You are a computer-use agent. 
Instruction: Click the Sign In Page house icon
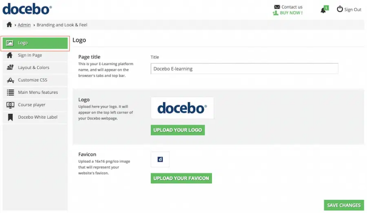click(x=10, y=55)
